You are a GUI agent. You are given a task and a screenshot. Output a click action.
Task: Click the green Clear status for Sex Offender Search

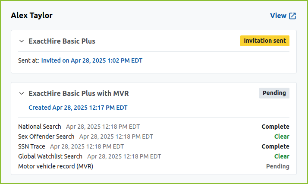[282, 136]
